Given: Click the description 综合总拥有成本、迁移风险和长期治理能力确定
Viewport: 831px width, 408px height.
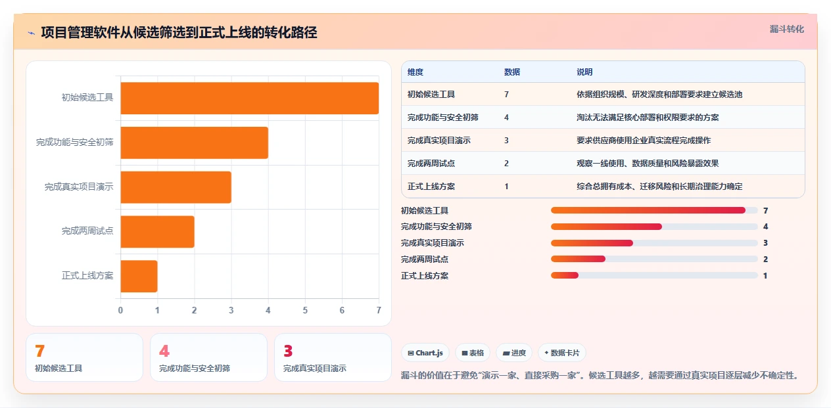Looking at the screenshot, I should tap(659, 187).
